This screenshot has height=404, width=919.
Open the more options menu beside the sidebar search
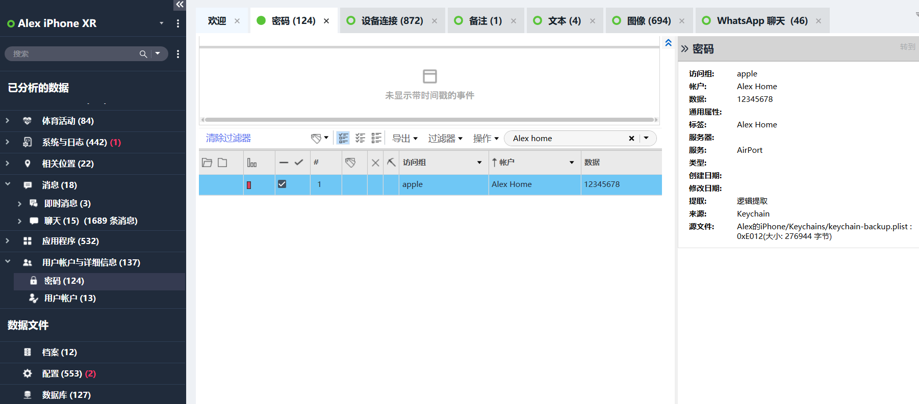click(178, 54)
